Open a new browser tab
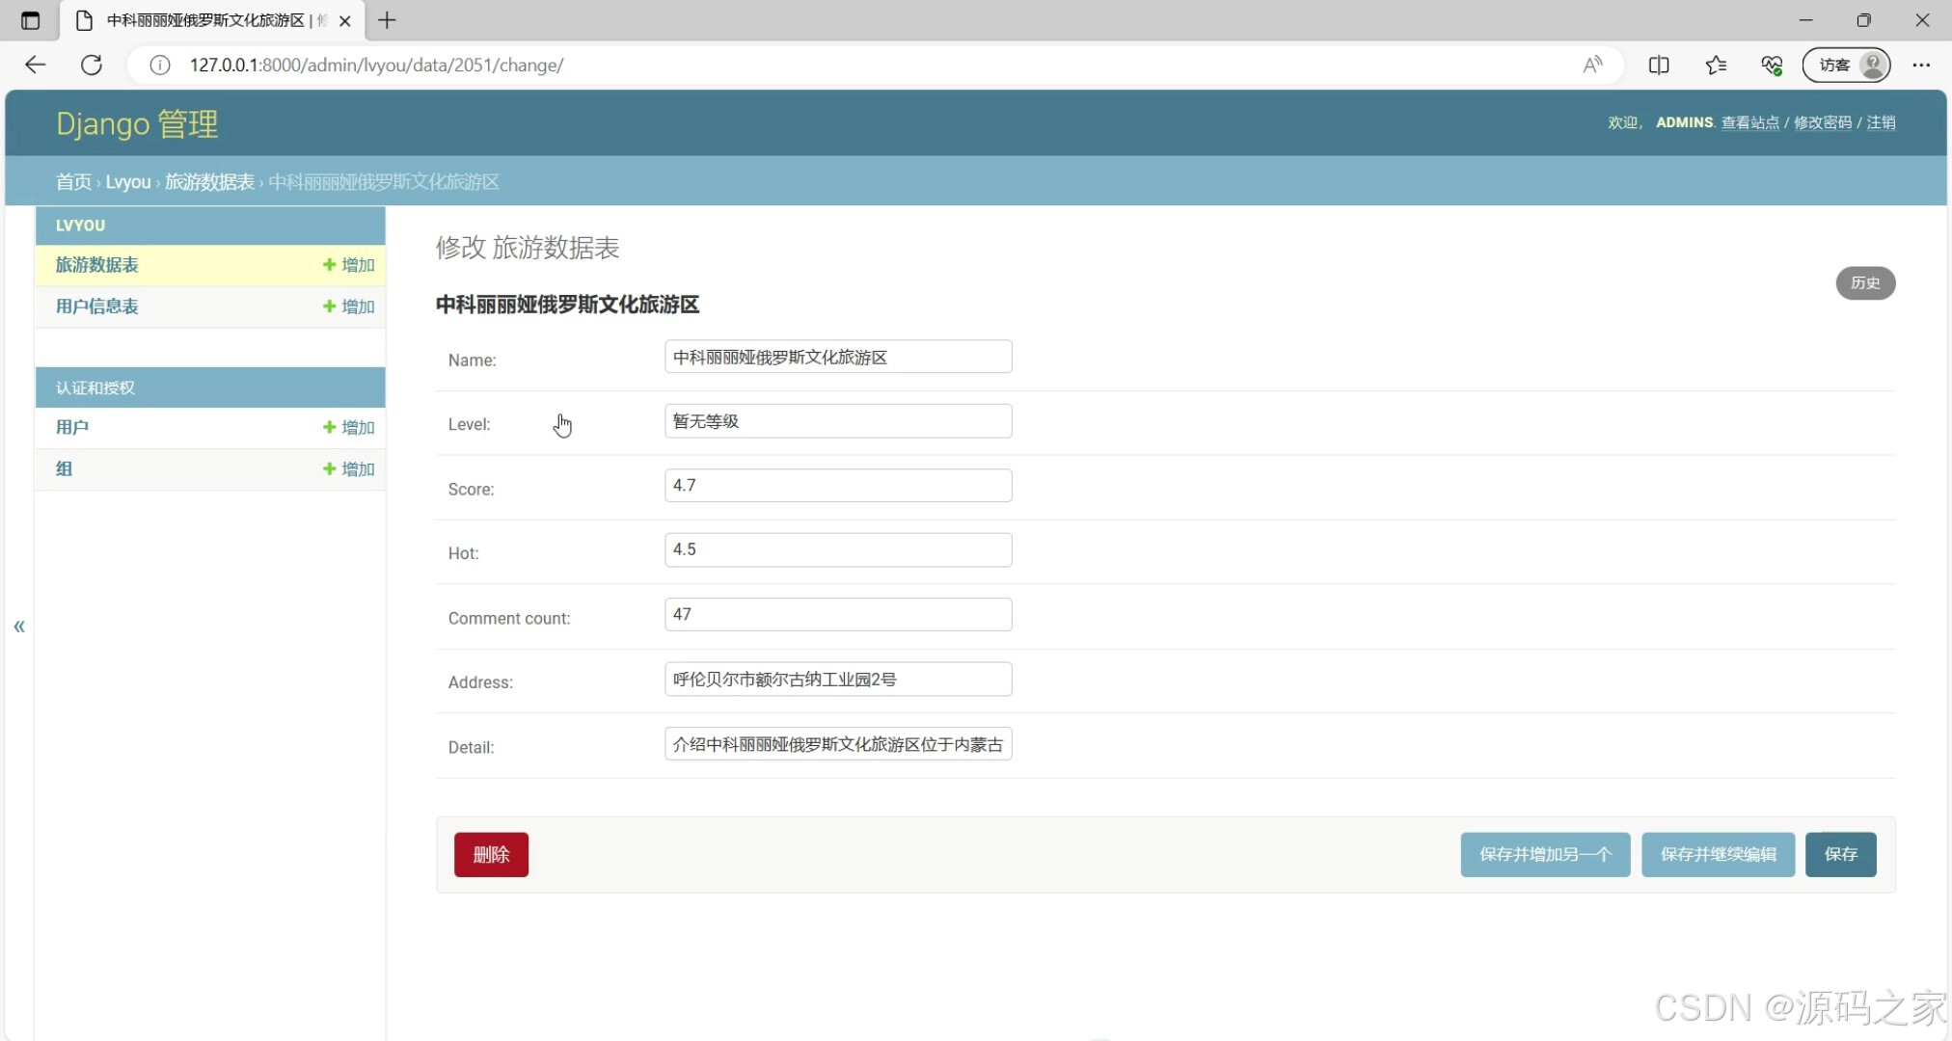Image resolution: width=1952 pixels, height=1041 pixels. 387,20
